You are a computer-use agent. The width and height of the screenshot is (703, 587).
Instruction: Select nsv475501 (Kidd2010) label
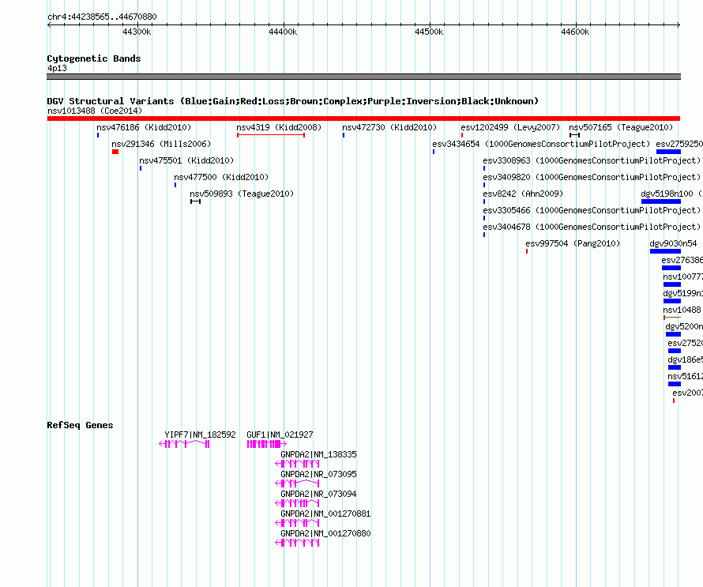tap(186, 160)
